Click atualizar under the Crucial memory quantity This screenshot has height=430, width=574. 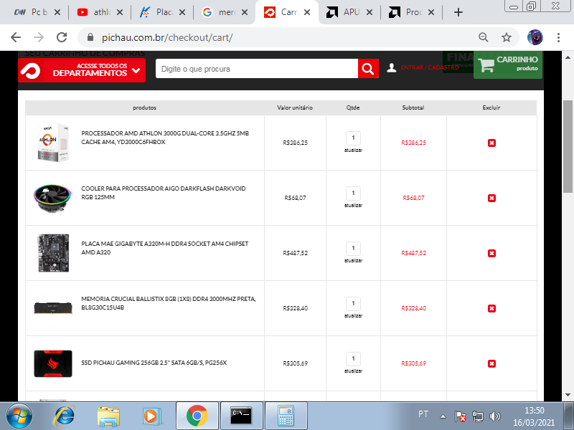[x=353, y=316]
